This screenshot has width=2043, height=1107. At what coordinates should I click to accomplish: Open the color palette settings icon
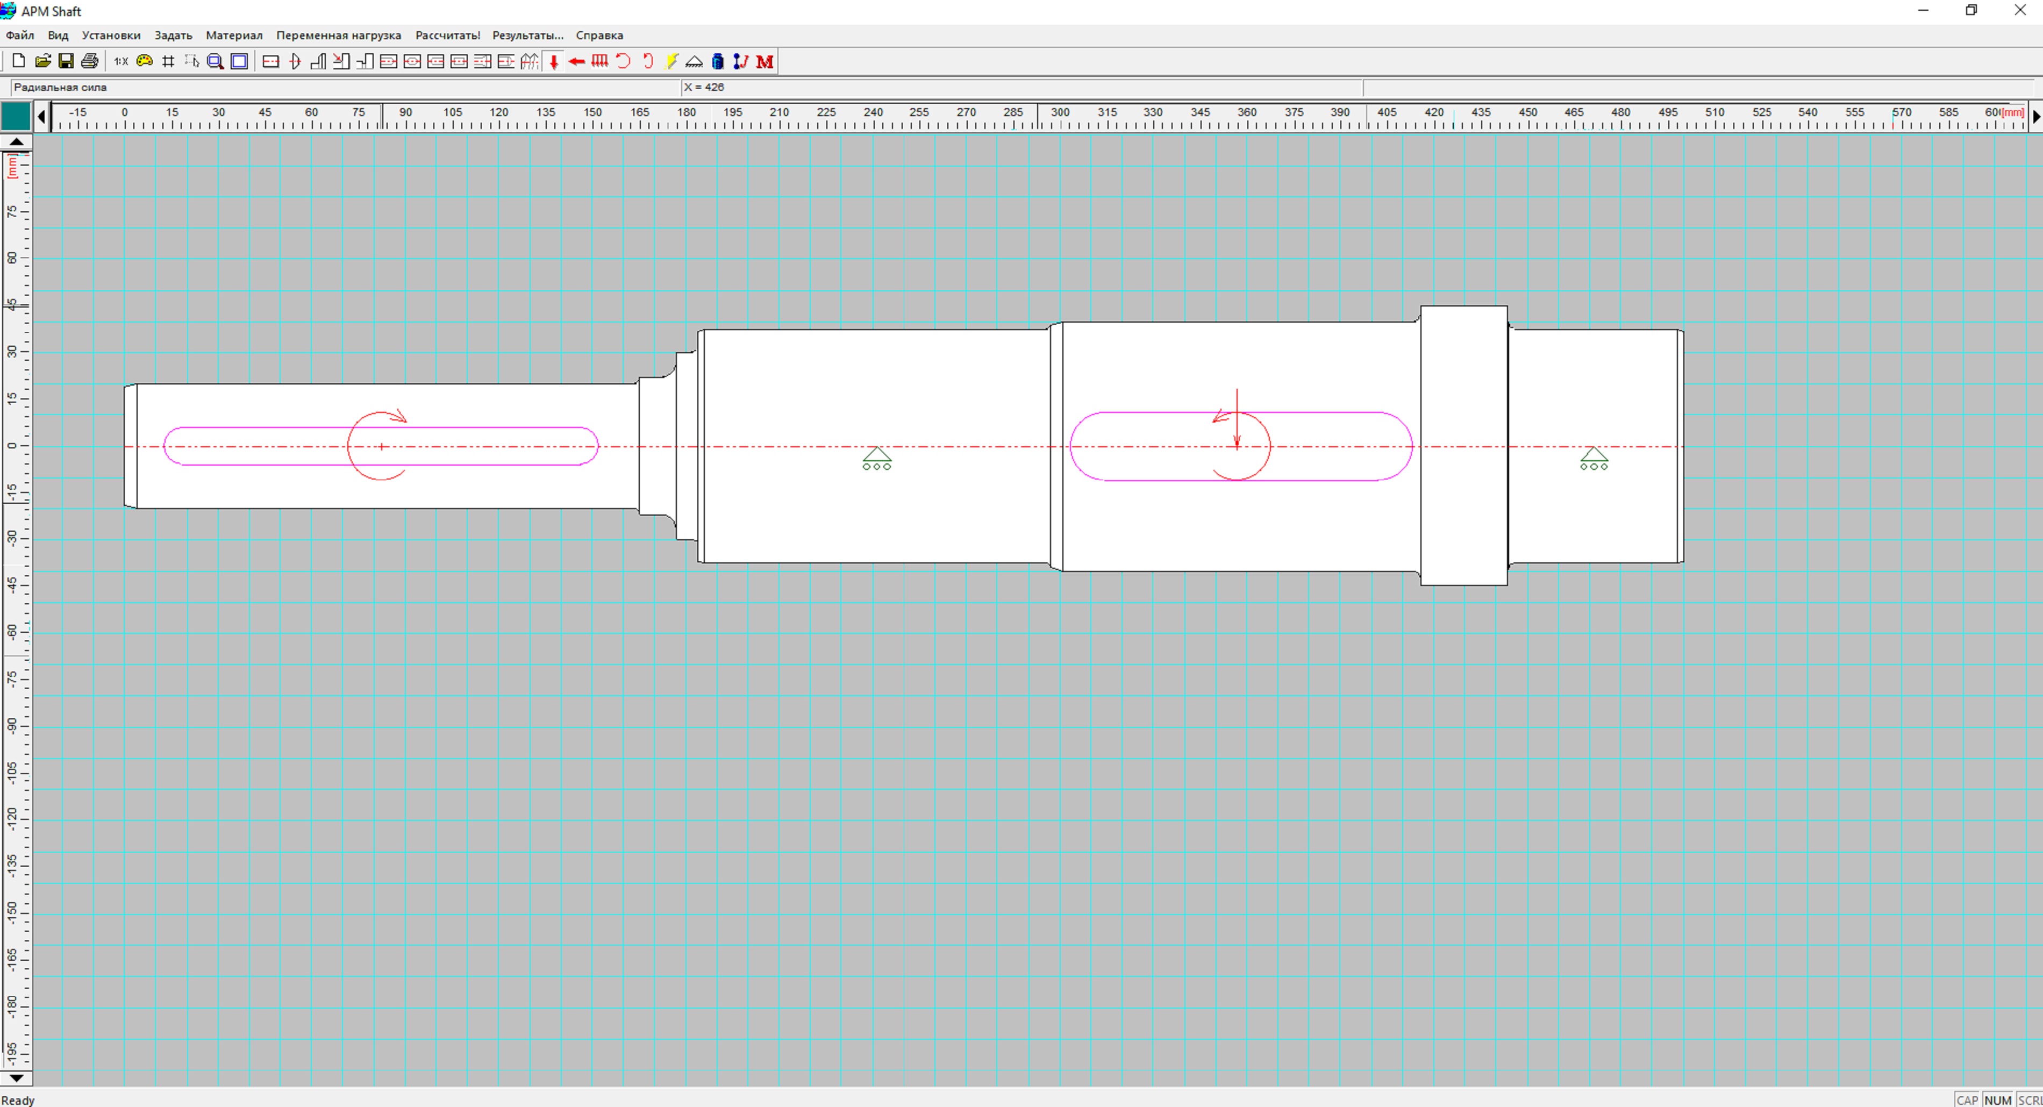(144, 61)
